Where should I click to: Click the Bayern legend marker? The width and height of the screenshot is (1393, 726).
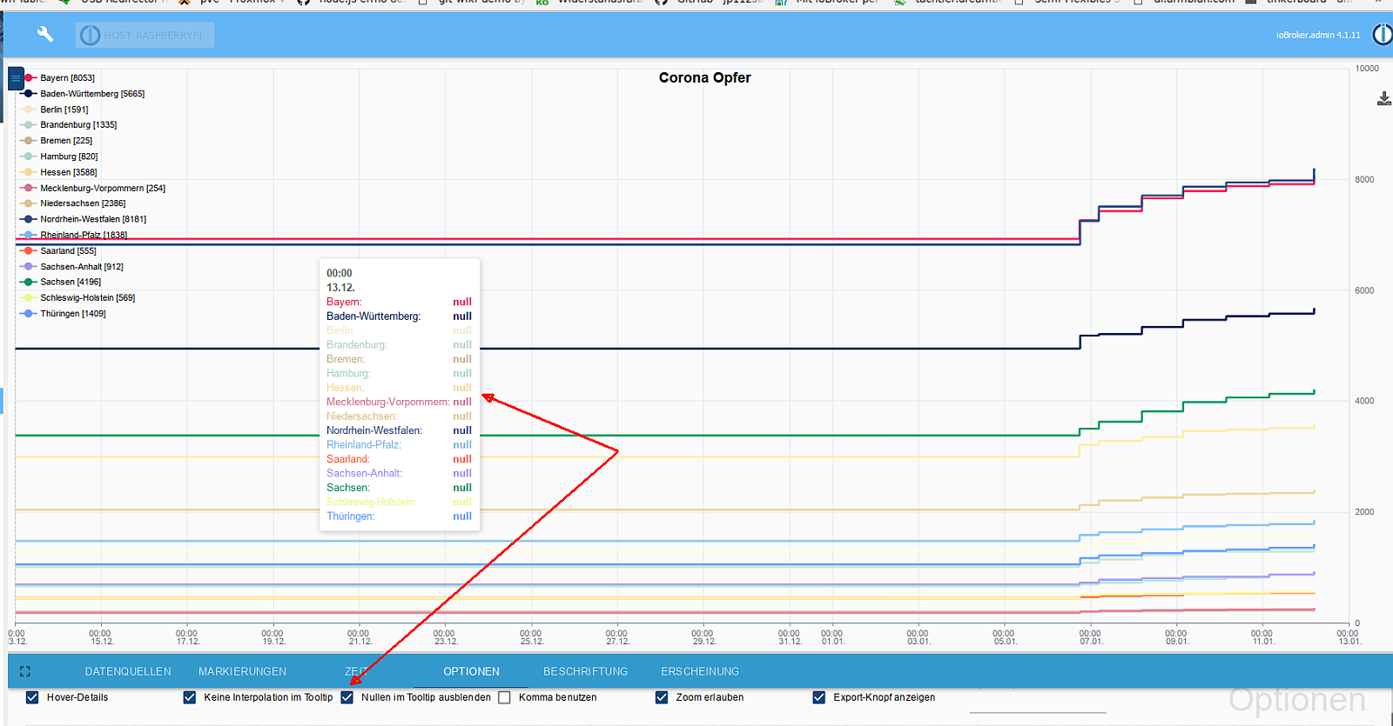(x=29, y=78)
